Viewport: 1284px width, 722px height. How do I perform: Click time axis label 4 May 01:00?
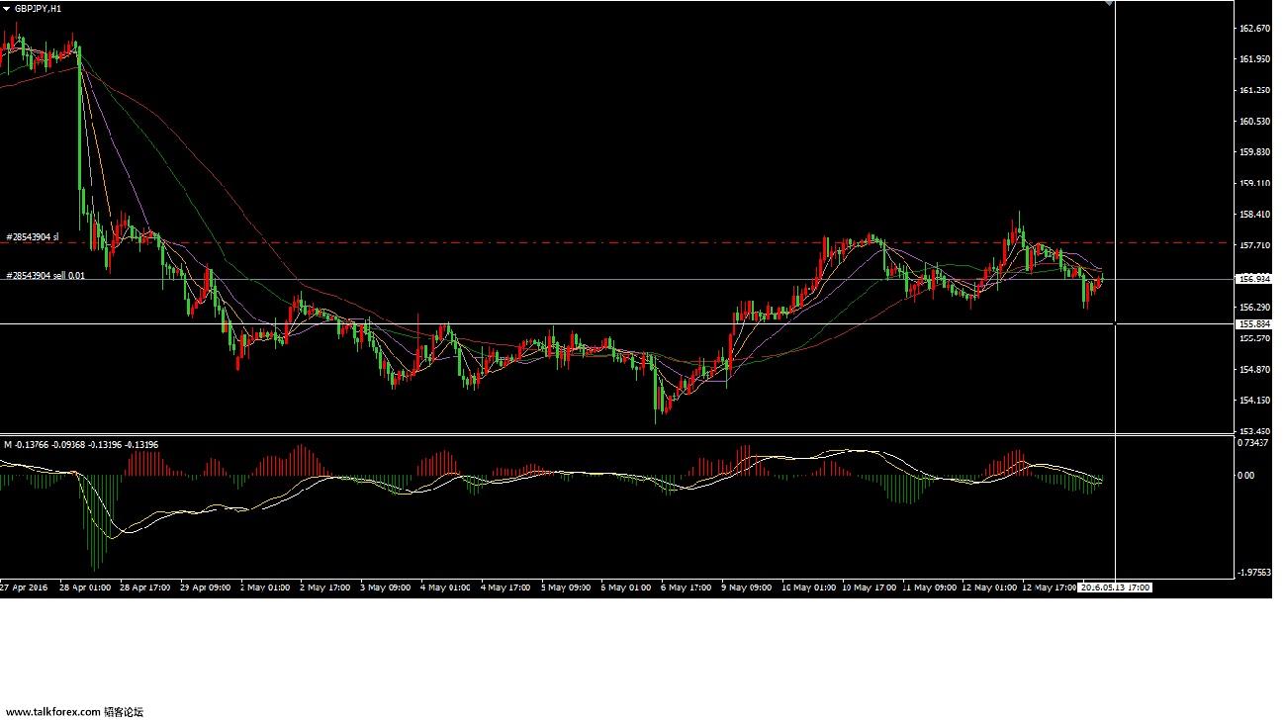(x=447, y=587)
